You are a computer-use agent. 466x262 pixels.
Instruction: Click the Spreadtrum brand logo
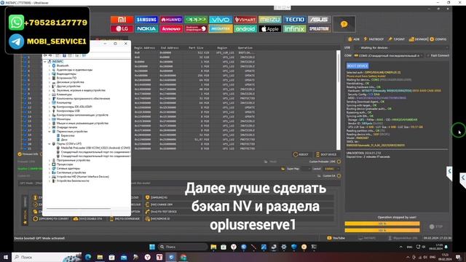tap(319, 29)
